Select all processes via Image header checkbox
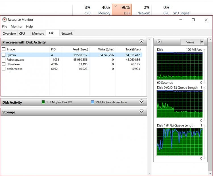The height and width of the screenshot is (176, 213). [4, 49]
